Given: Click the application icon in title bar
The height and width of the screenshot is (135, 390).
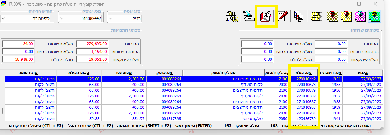Looking at the screenshot, I should (x=3, y=4).
